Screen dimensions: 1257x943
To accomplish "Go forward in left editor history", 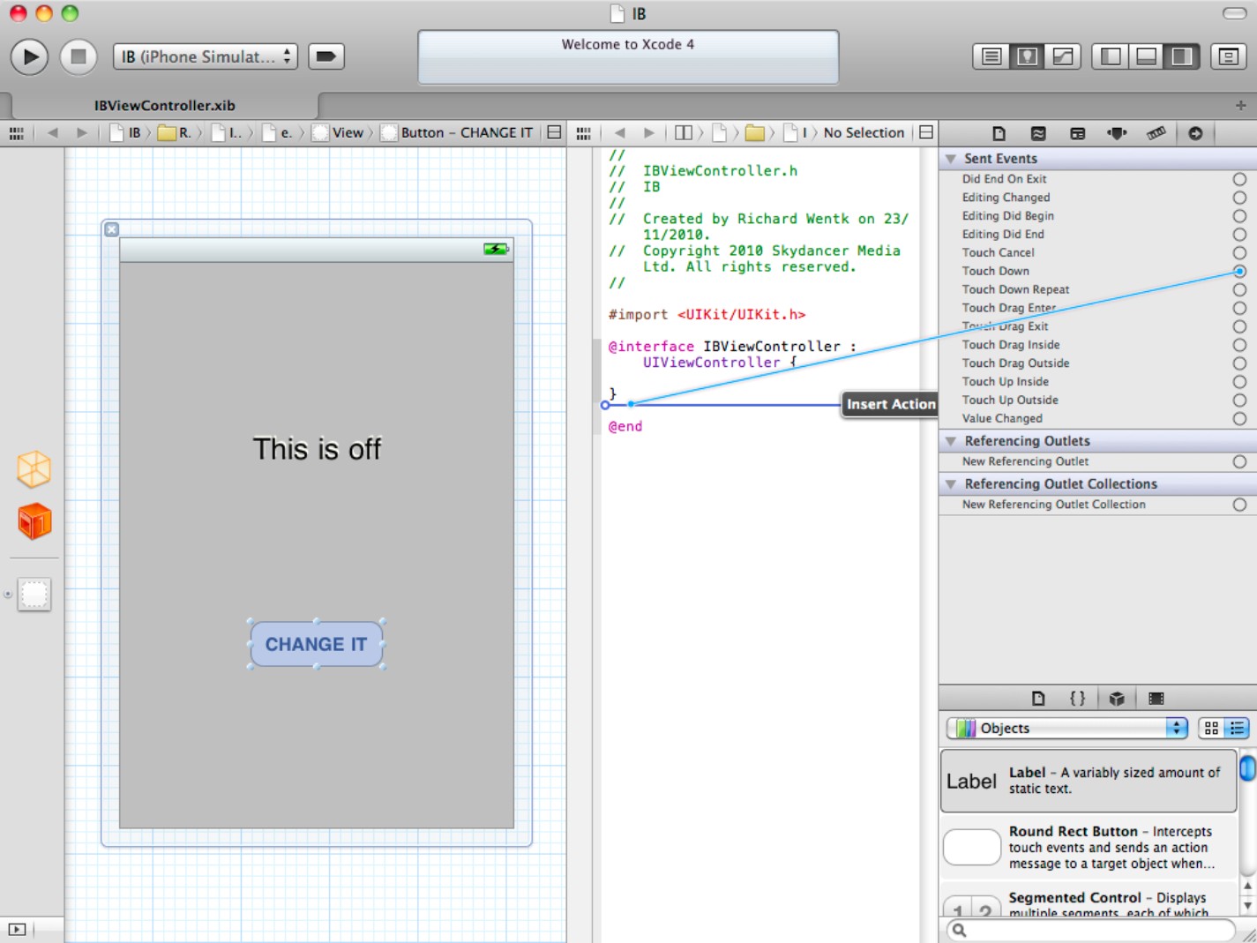I will click(81, 133).
